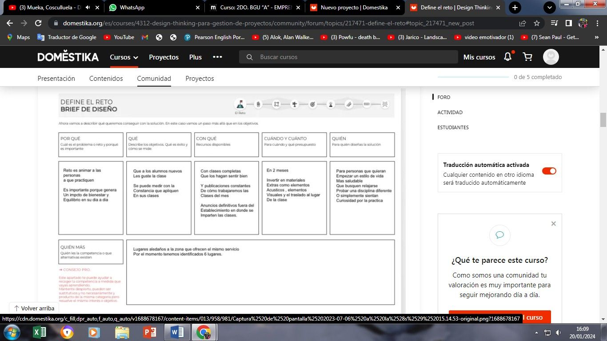
Task: Go to Mis cursos
Action: [479, 57]
